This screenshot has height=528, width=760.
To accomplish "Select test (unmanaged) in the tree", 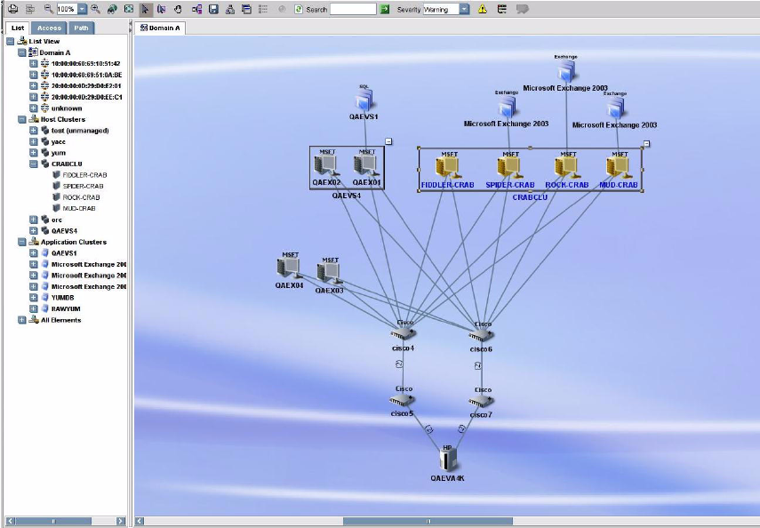I will (x=80, y=131).
